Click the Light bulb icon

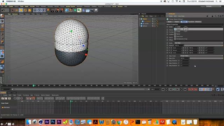click(96, 10)
